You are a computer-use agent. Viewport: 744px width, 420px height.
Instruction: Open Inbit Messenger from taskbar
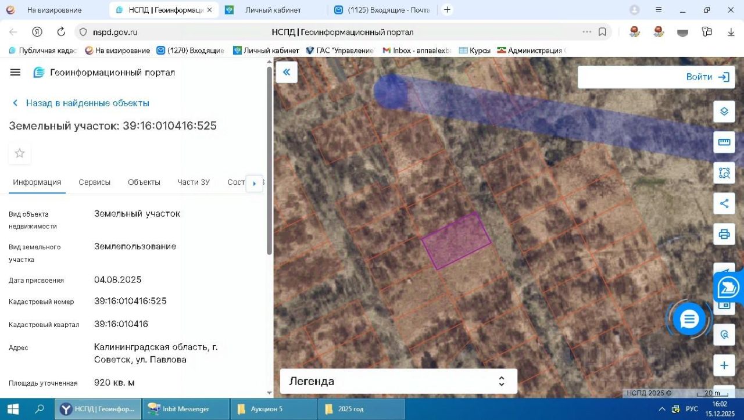(x=186, y=409)
